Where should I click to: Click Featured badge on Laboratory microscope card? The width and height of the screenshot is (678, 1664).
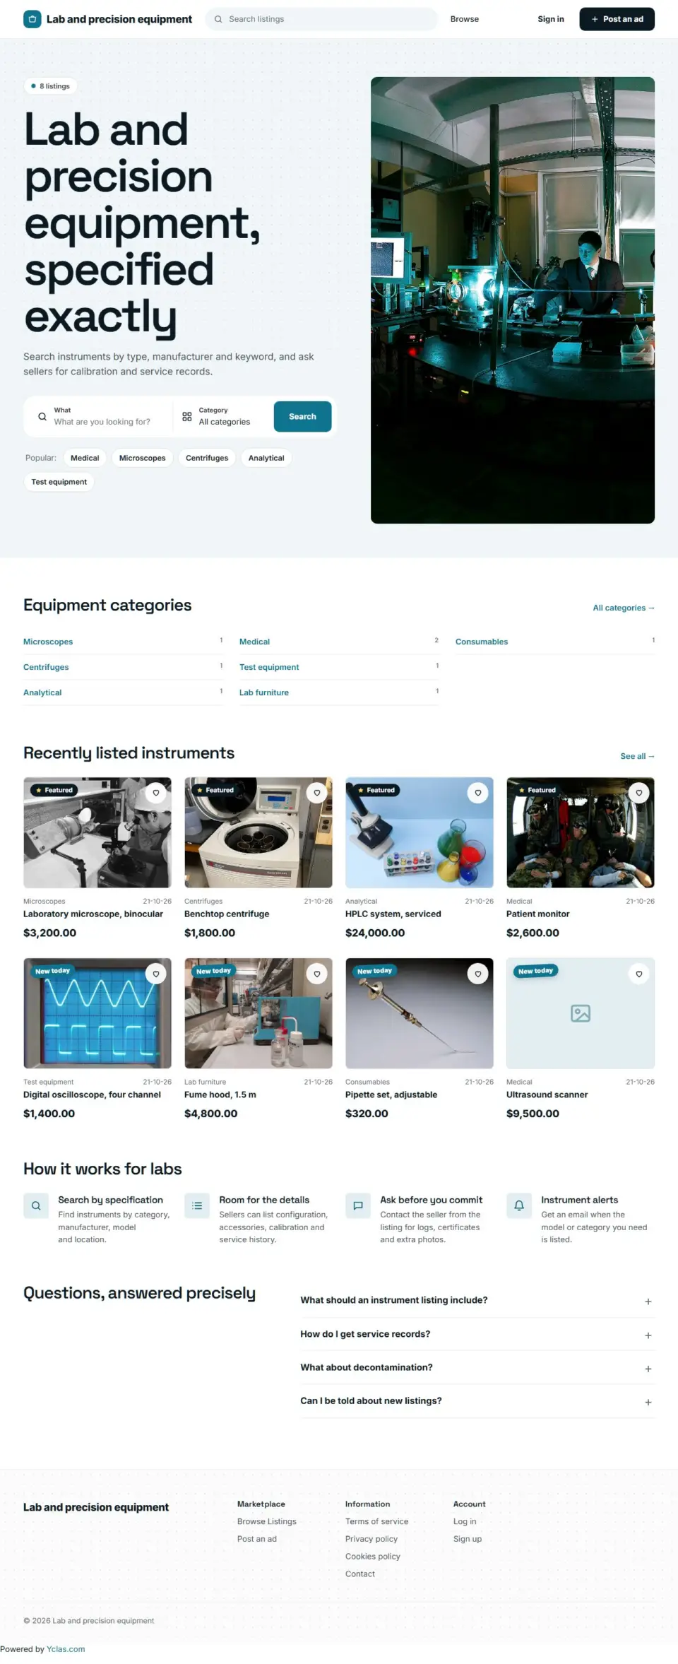54,790
